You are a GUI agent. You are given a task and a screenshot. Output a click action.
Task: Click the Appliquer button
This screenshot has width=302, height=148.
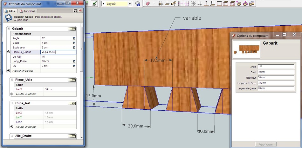tap(266, 144)
